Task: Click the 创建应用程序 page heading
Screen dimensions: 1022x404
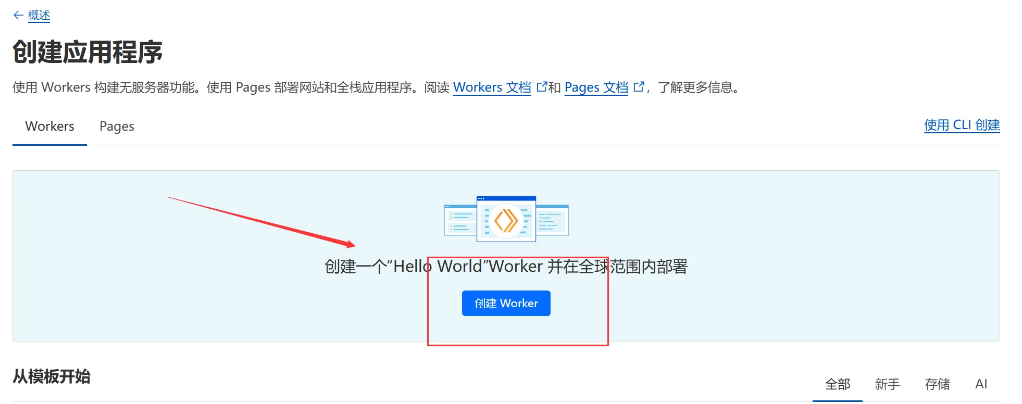Action: coord(88,52)
